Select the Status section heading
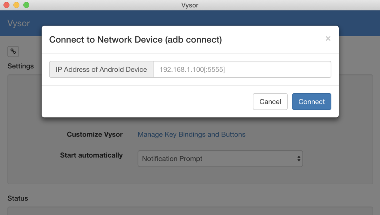380x215 pixels. point(18,198)
